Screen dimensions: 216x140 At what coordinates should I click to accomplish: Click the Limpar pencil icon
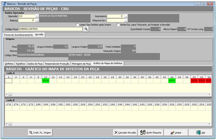click(x=172, y=132)
